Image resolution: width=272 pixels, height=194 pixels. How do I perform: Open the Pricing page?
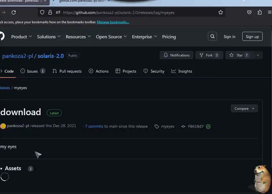click(x=169, y=37)
